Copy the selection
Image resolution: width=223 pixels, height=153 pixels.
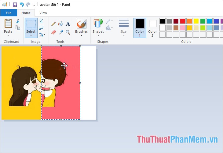[18, 28]
